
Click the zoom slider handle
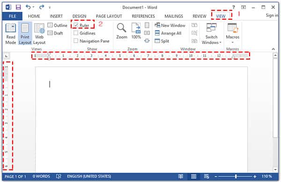(x=236, y=177)
